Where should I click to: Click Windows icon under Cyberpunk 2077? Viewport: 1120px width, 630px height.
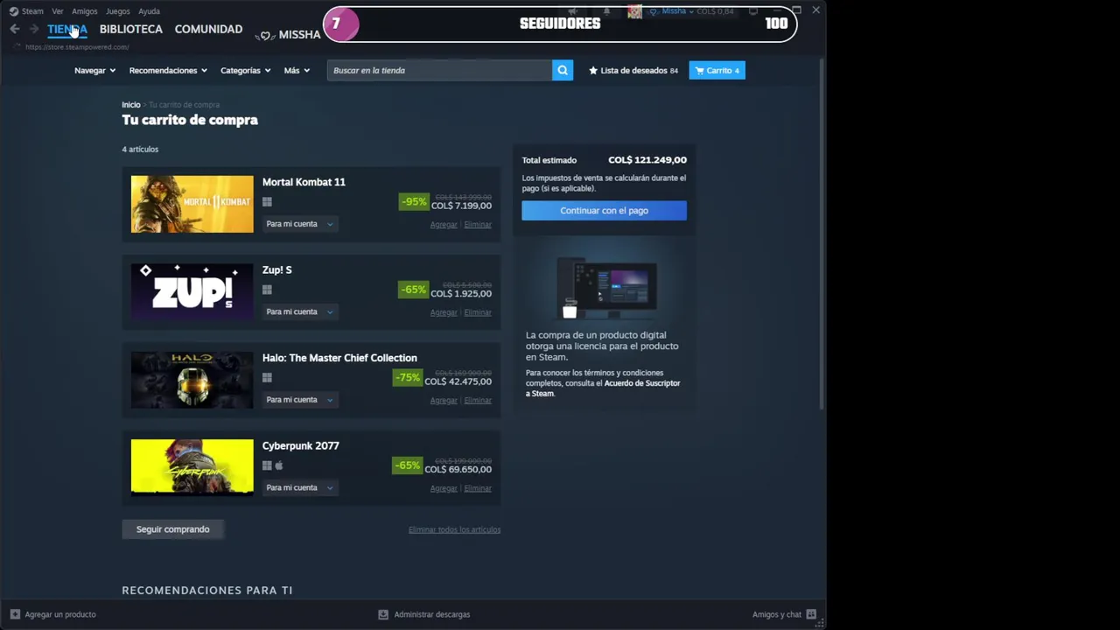coord(267,465)
